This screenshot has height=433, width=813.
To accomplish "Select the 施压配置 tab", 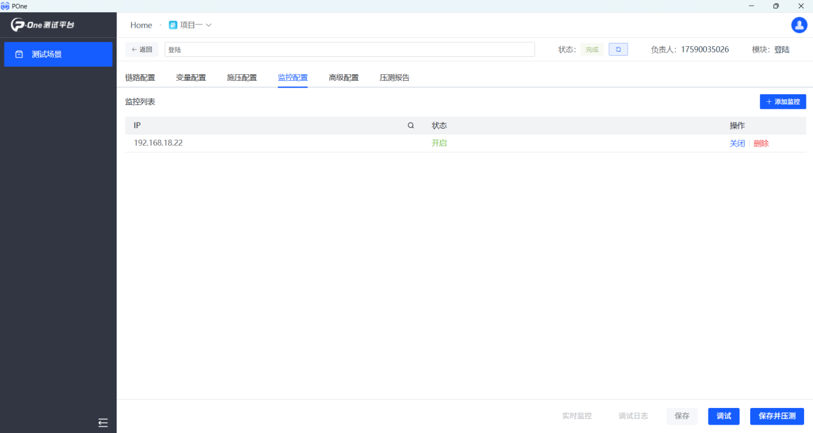I will [242, 78].
